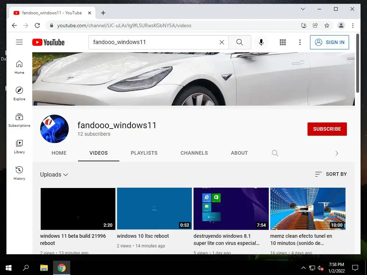
Task: Click the 7:54 Windows 8.1 thumbnail
Action: [231, 209]
